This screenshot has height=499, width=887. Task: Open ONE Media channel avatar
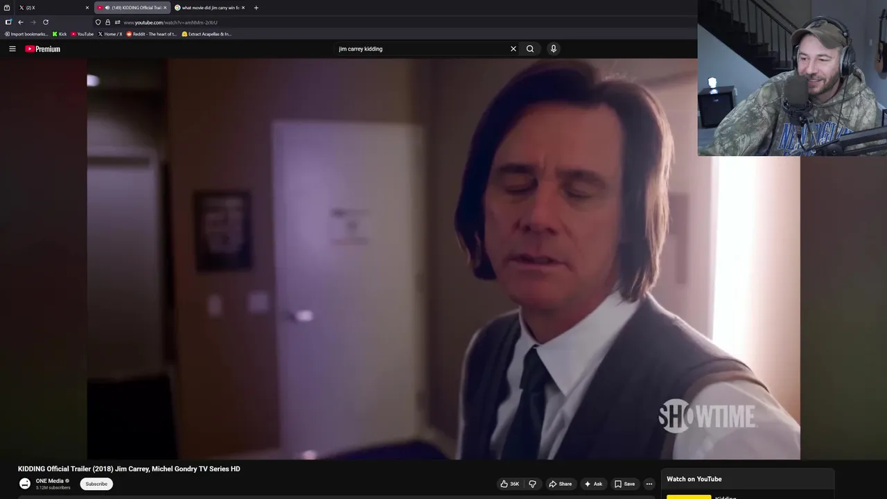(x=25, y=484)
